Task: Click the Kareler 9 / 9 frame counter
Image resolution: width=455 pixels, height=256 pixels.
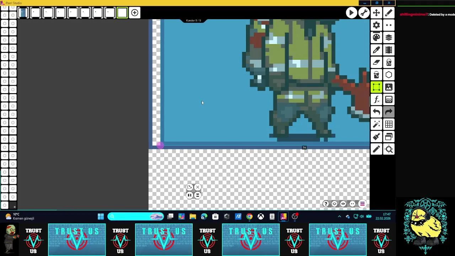Action: (x=193, y=20)
